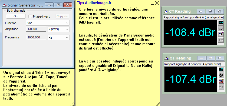Close the Signal Generator window

point(68,5)
